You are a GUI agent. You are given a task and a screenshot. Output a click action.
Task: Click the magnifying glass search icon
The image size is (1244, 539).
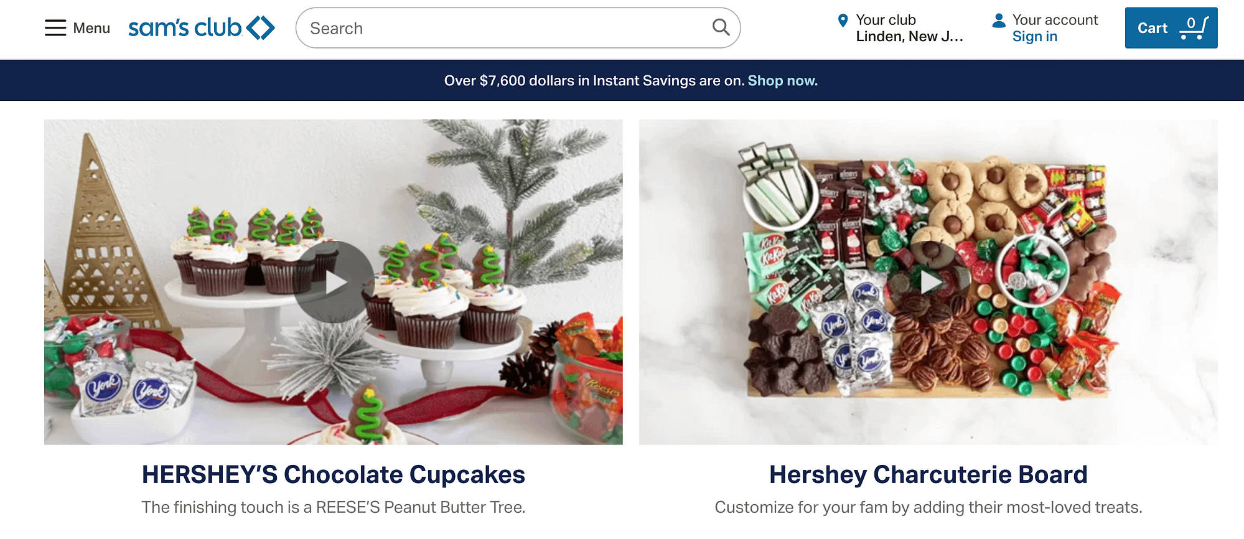tap(721, 27)
